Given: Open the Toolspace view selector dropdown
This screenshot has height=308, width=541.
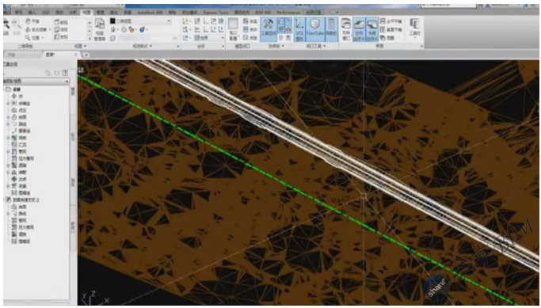Looking at the screenshot, I should coord(36,81).
